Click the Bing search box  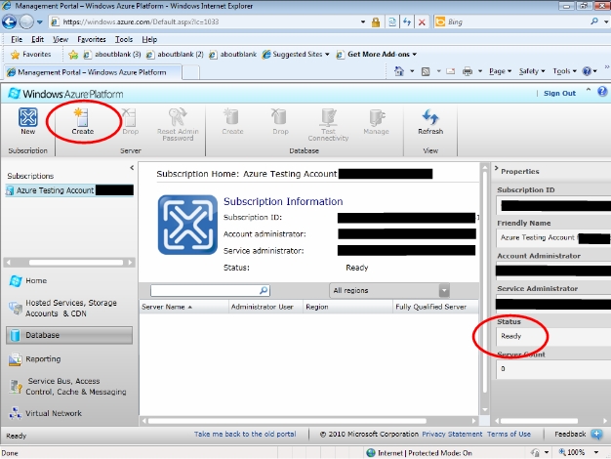pos(510,21)
